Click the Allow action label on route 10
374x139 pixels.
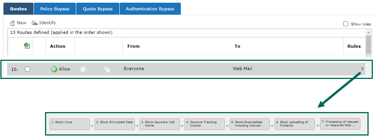click(64, 69)
